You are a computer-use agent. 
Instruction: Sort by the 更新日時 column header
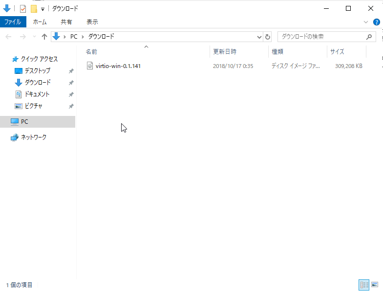(x=239, y=52)
